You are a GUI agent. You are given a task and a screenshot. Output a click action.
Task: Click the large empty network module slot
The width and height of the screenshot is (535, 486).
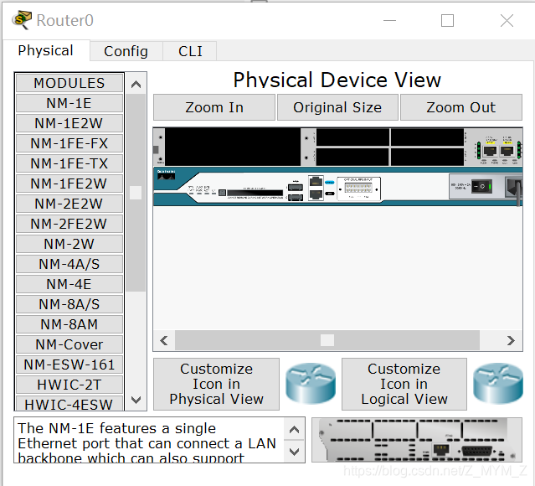click(x=233, y=147)
